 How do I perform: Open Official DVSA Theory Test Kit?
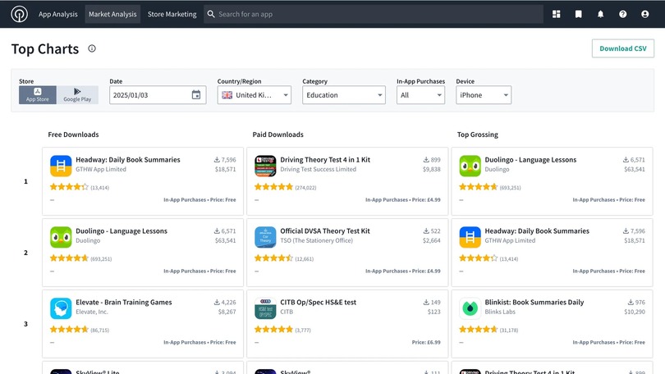click(x=325, y=230)
